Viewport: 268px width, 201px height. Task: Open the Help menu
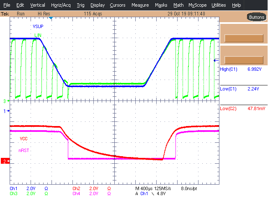[236, 5]
